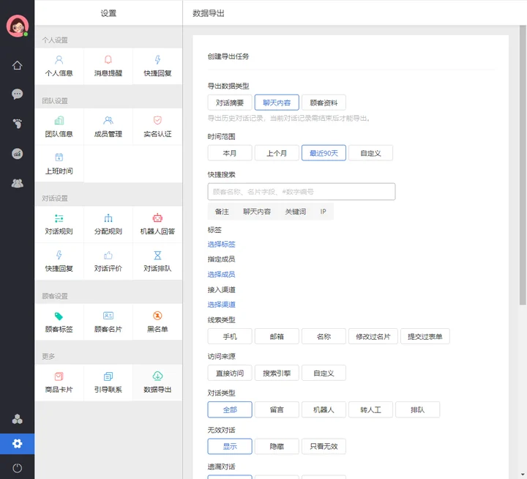Open 机器人回答 settings
This screenshot has height=479, width=527.
[x=157, y=224]
